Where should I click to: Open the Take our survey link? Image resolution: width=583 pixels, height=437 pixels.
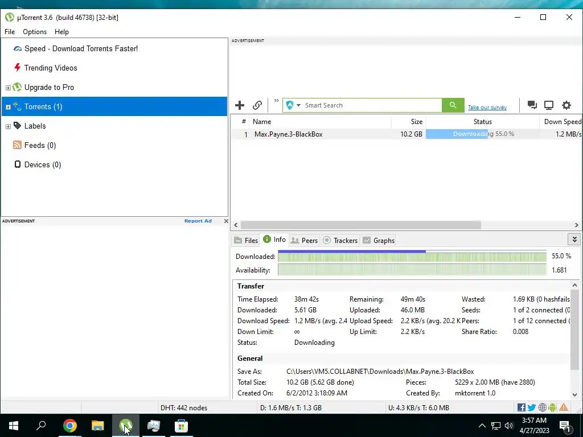487,108
